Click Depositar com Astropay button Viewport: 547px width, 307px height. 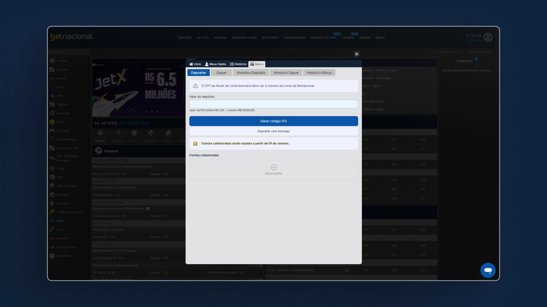(273, 131)
